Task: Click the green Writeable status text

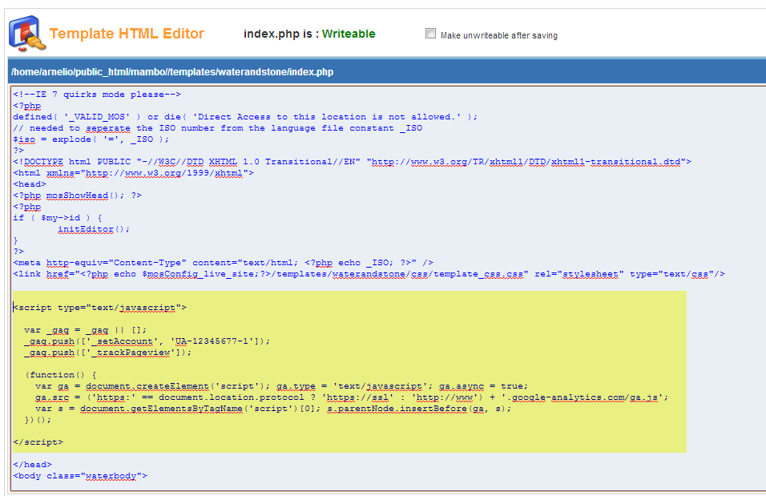Action: tap(349, 34)
